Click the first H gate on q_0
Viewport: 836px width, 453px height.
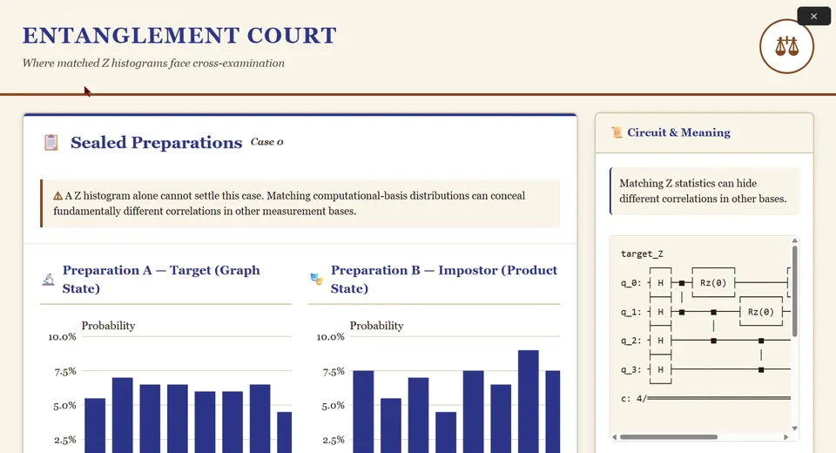661,283
